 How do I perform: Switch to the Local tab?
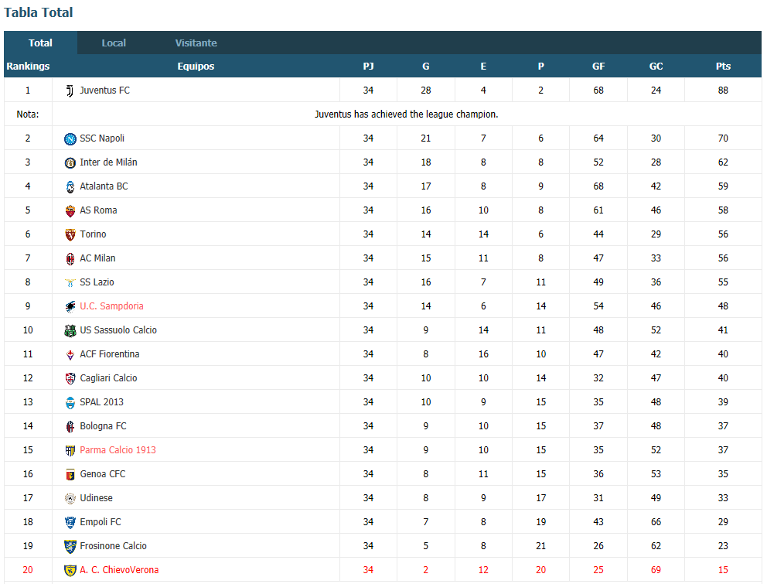[x=114, y=43]
